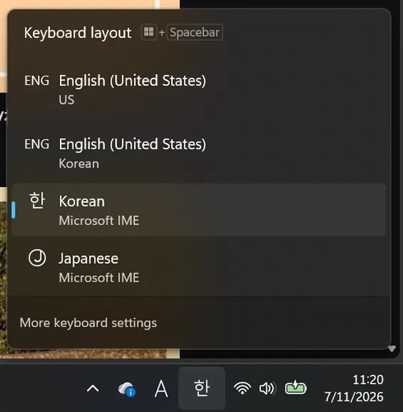
Task: Switch to Japanese Microsoft IME
Action: (x=198, y=267)
